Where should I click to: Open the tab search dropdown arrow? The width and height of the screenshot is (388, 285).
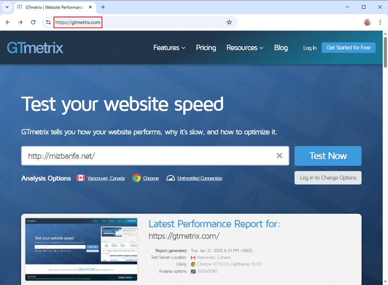[7, 7]
